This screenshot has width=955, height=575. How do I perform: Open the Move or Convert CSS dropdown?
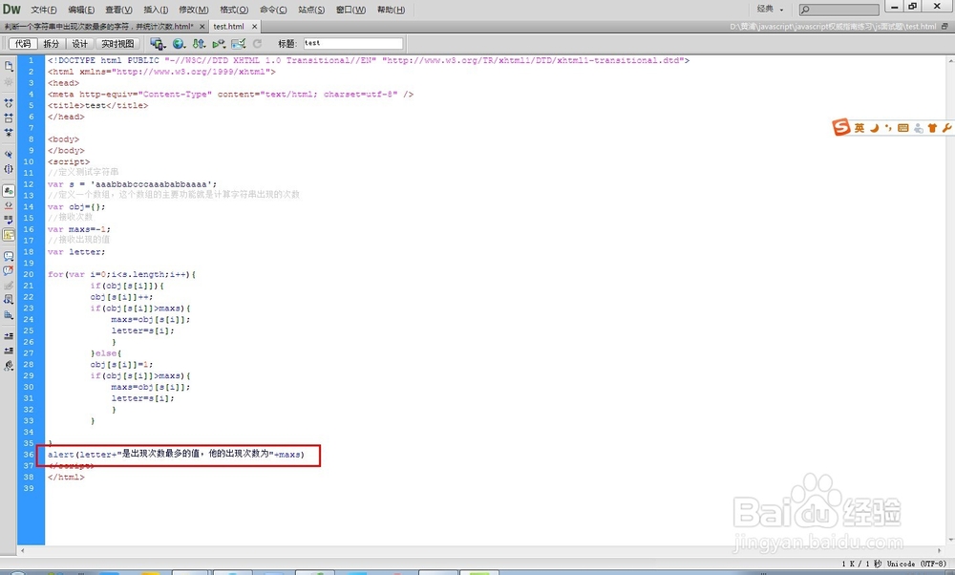[9, 315]
